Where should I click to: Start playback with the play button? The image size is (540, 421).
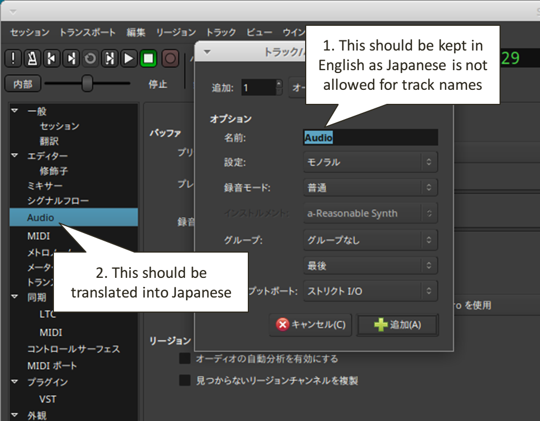(129, 58)
